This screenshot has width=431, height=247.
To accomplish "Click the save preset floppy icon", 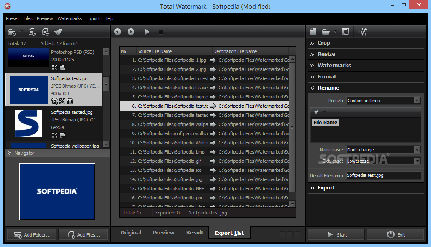I will point(346,32).
